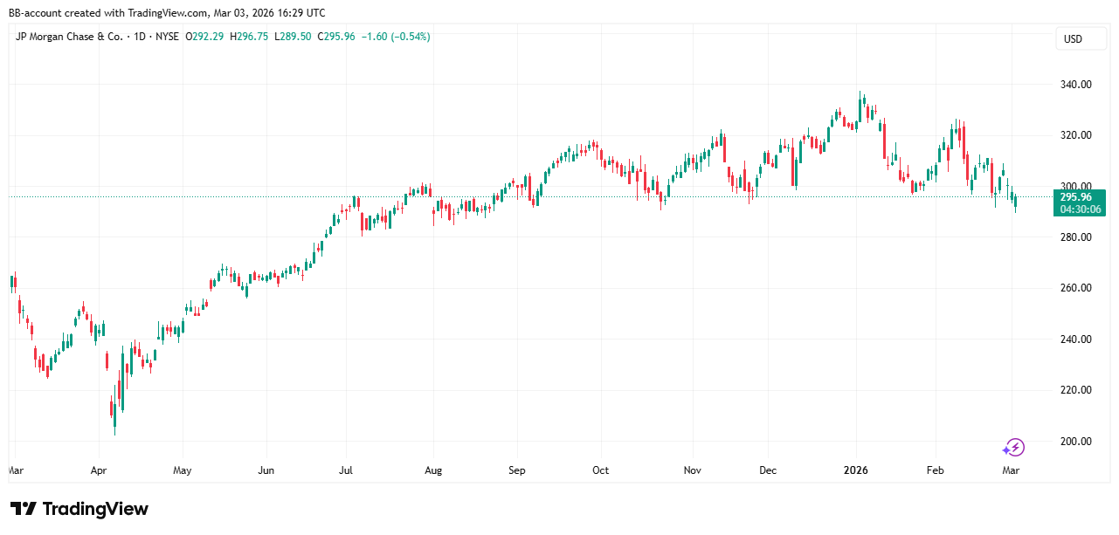The height and width of the screenshot is (535, 1119).
Task: Click the TradingView logo icon
Action: [x=24, y=509]
